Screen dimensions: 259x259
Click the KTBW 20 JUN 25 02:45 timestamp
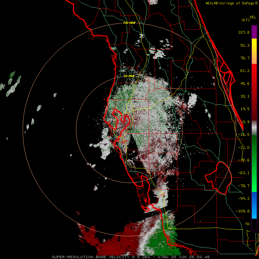click(184, 257)
